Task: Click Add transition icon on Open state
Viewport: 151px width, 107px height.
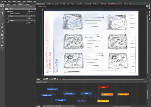Action: (x=31, y=16)
